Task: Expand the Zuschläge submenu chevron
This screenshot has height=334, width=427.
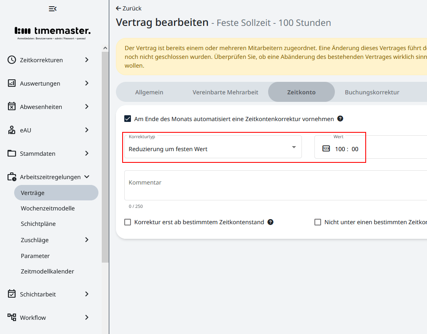Action: coord(87,240)
